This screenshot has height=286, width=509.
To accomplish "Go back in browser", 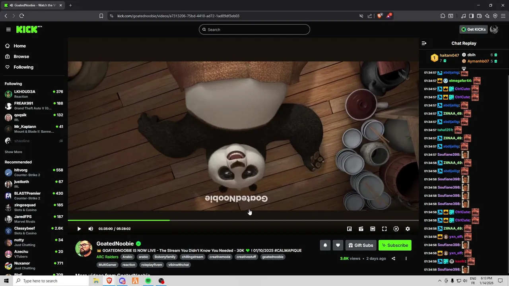I will pyautogui.click(x=6, y=16).
